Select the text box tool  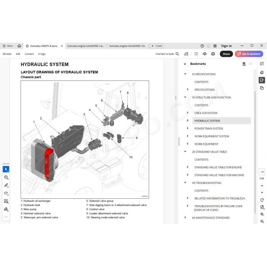(6, 201)
